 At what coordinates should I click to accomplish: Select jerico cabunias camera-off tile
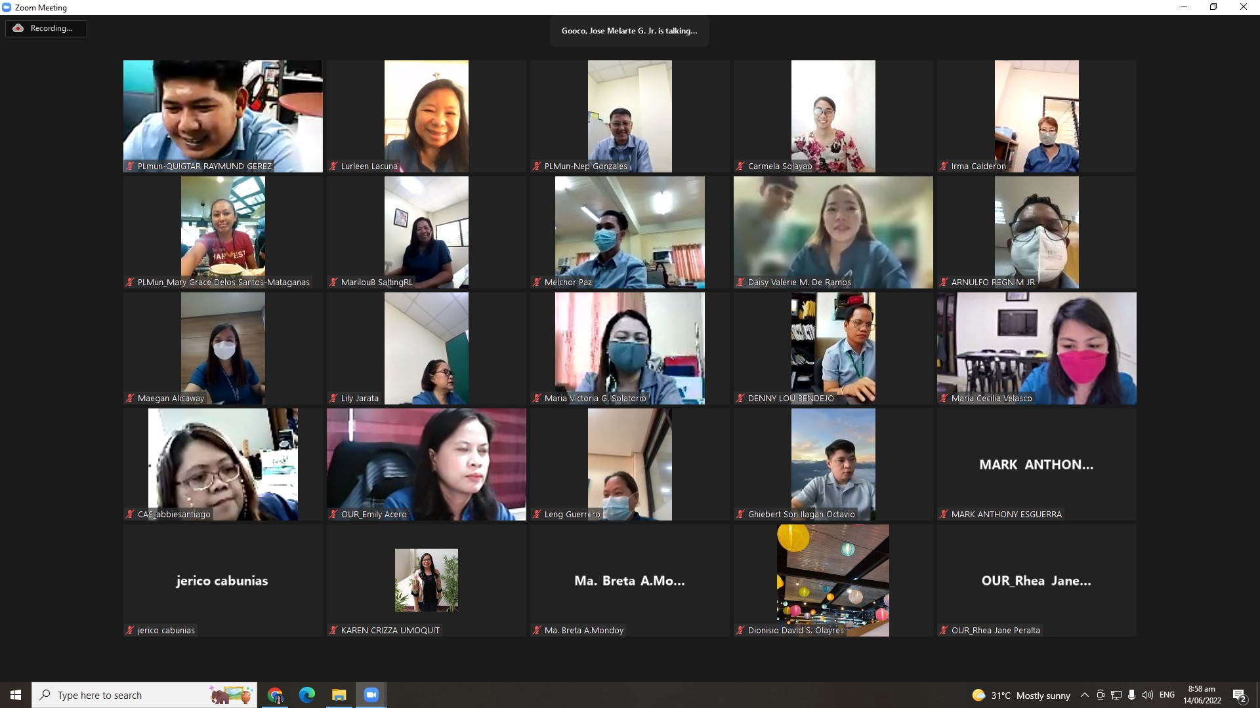223,580
